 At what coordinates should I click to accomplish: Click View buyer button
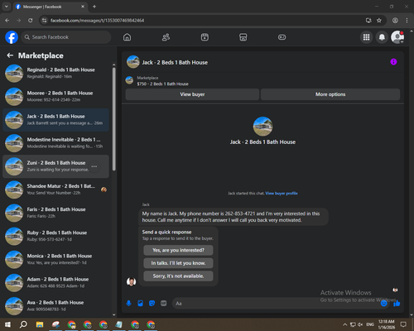[x=192, y=94]
